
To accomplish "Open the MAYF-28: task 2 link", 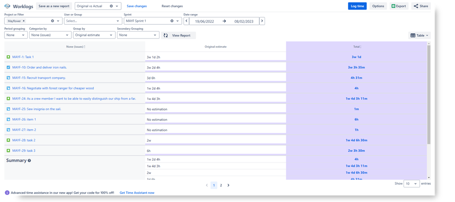I will (24, 140).
